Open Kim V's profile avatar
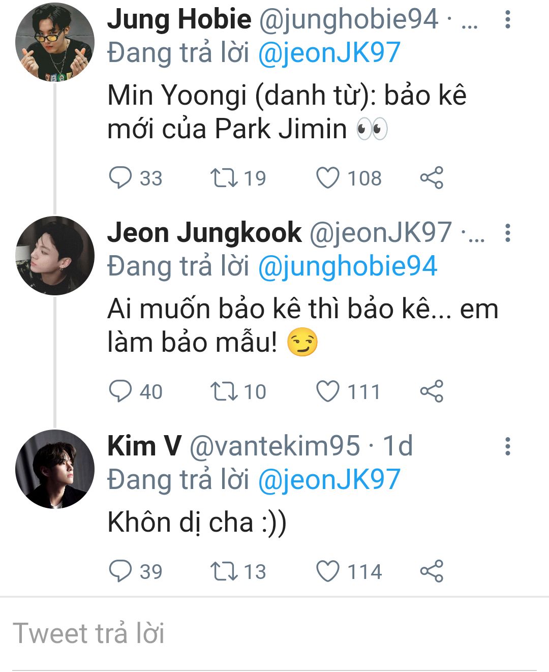This screenshot has width=549, height=672. (55, 469)
